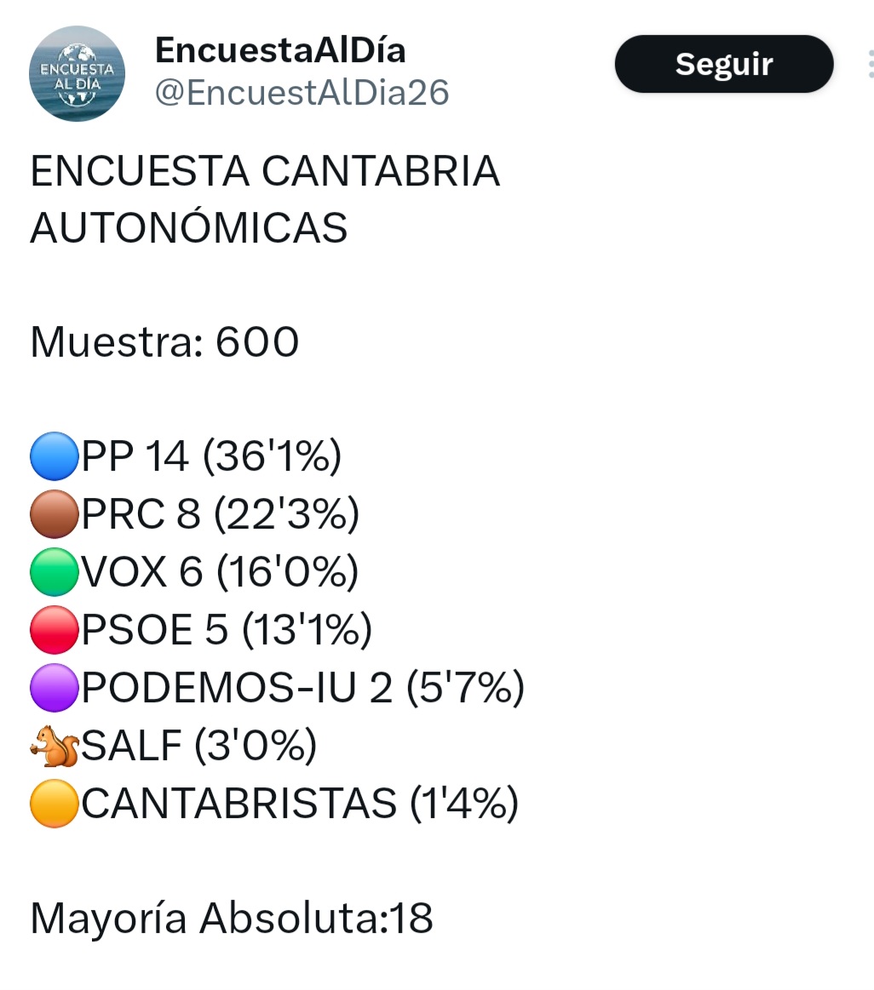Select the green circle emoji by VOX

(x=54, y=572)
